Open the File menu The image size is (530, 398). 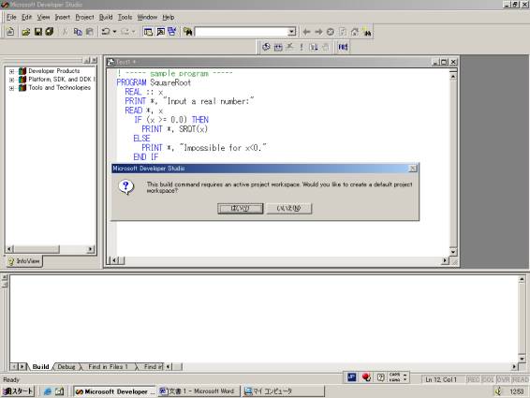coord(11,17)
